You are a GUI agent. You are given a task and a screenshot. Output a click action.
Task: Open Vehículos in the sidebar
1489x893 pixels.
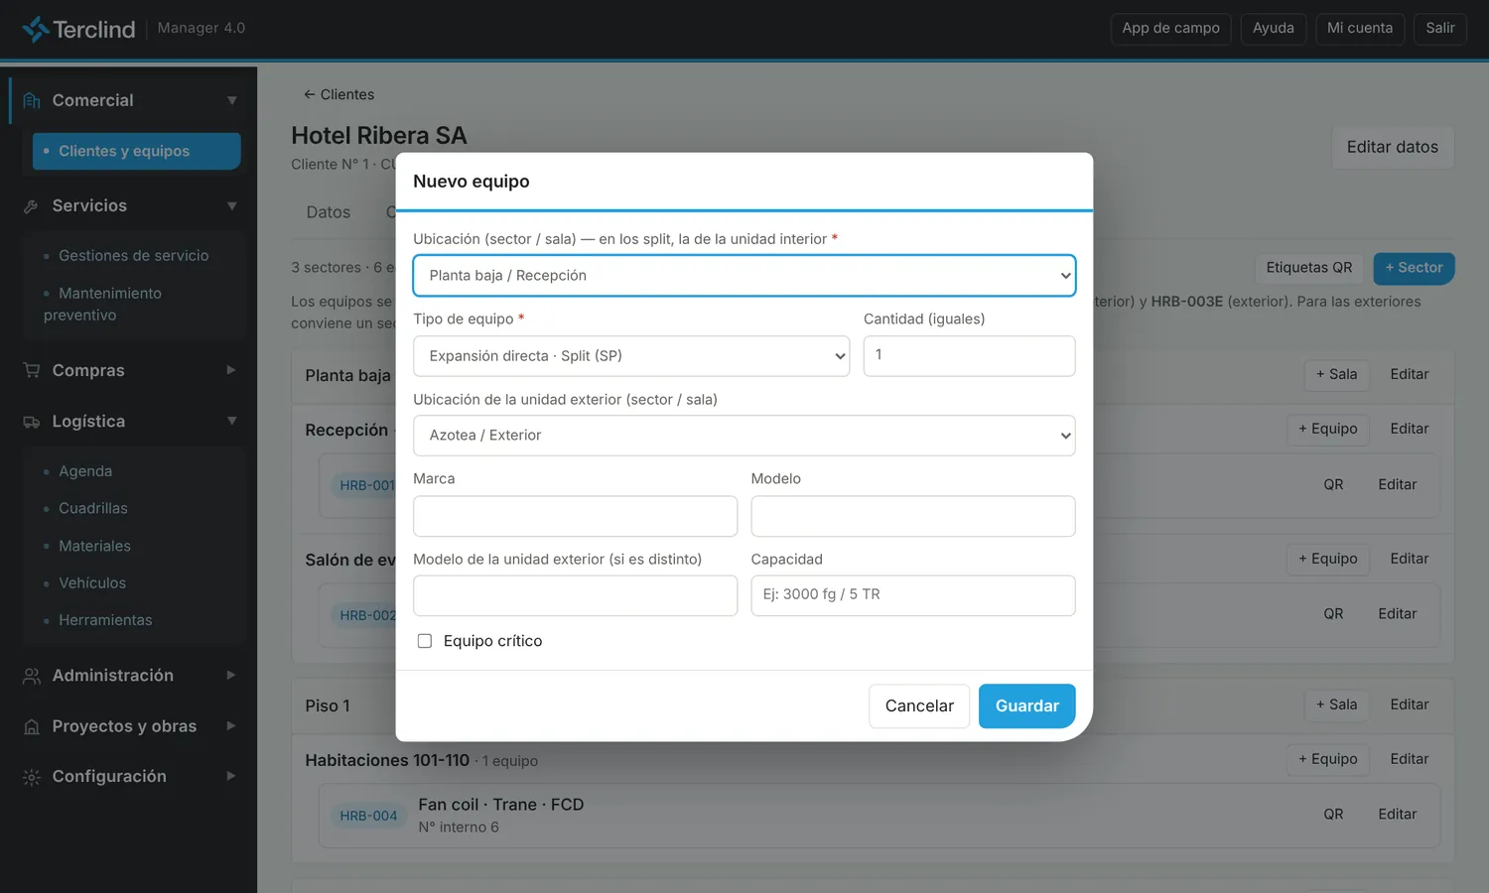(x=92, y=583)
